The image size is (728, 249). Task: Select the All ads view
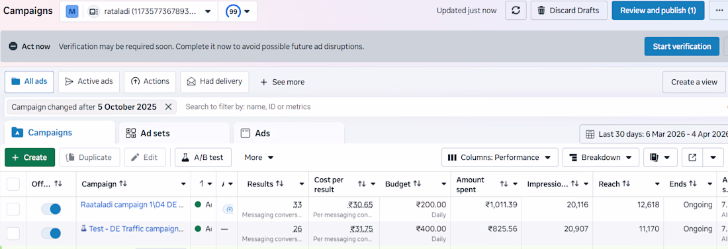pos(29,82)
